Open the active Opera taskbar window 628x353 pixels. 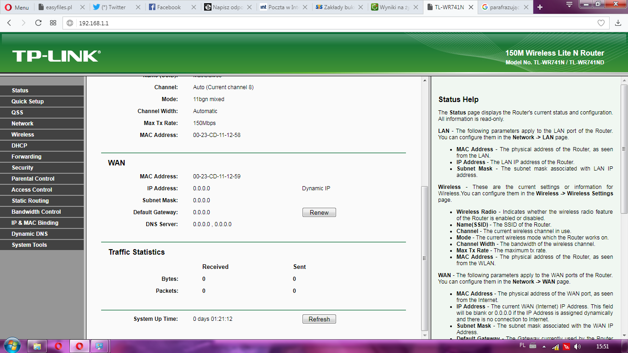point(80,346)
